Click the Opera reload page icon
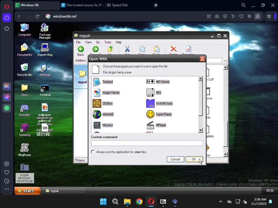 click(37, 16)
